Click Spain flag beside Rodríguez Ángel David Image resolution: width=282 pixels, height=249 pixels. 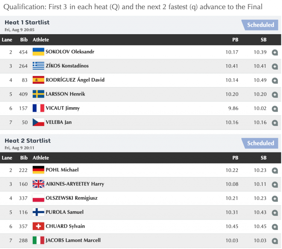point(38,80)
